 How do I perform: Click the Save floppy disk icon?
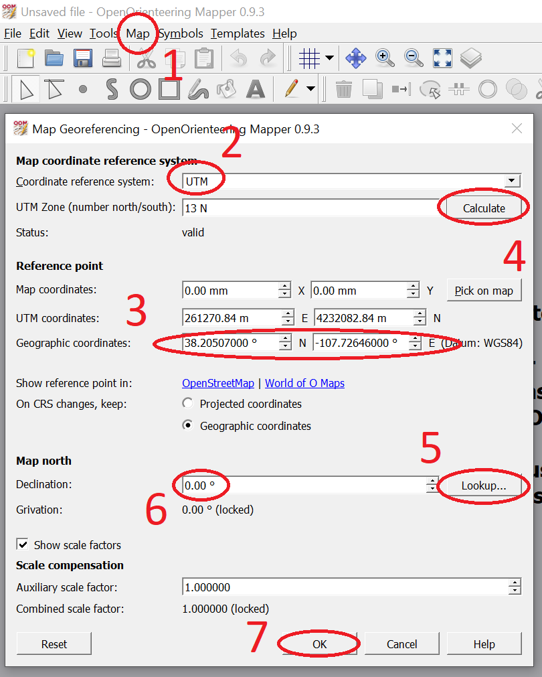click(82, 59)
